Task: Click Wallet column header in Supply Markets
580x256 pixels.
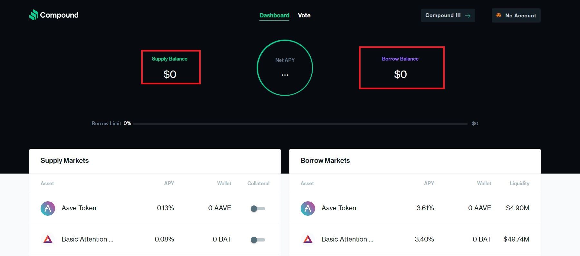Action: pos(224,183)
